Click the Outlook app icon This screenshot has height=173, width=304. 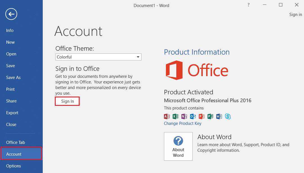[x=193, y=116]
